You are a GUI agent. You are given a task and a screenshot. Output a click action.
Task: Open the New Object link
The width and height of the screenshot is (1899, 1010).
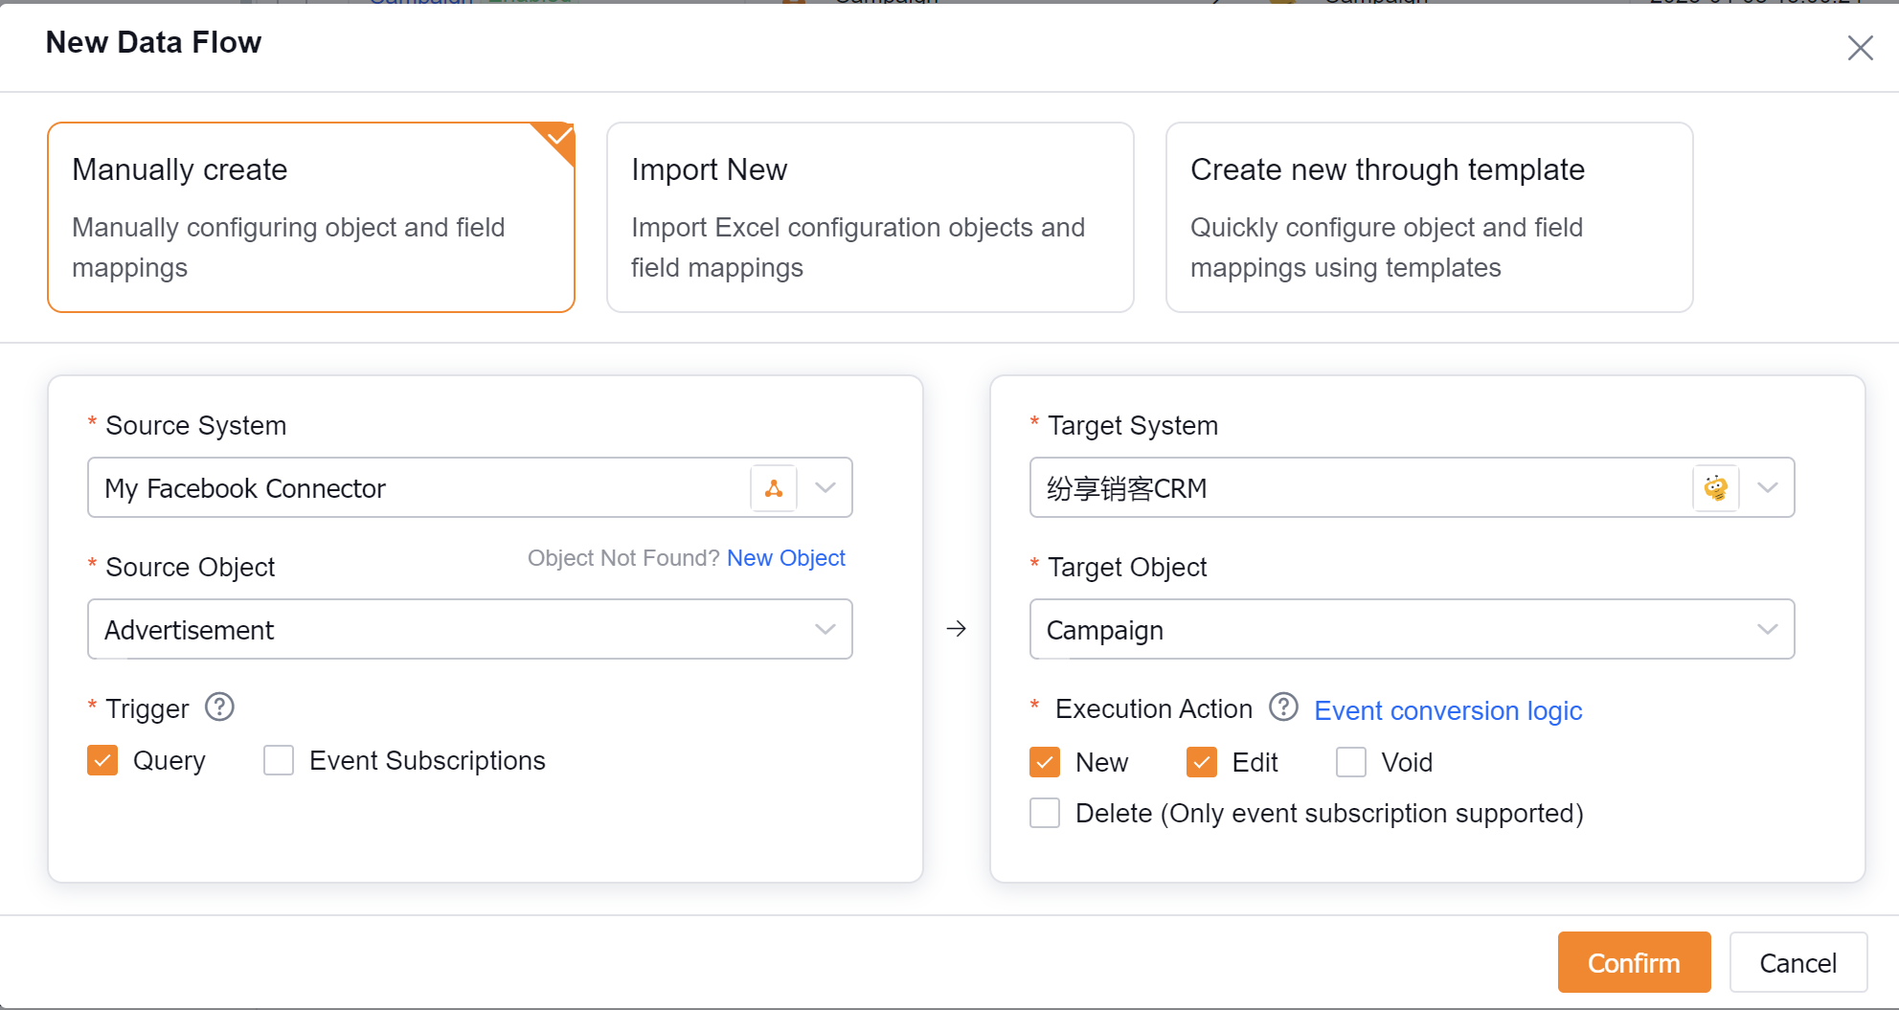(x=785, y=558)
